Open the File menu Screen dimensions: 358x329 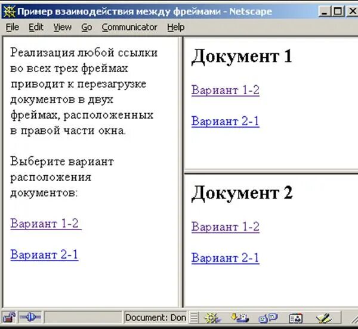[13, 27]
